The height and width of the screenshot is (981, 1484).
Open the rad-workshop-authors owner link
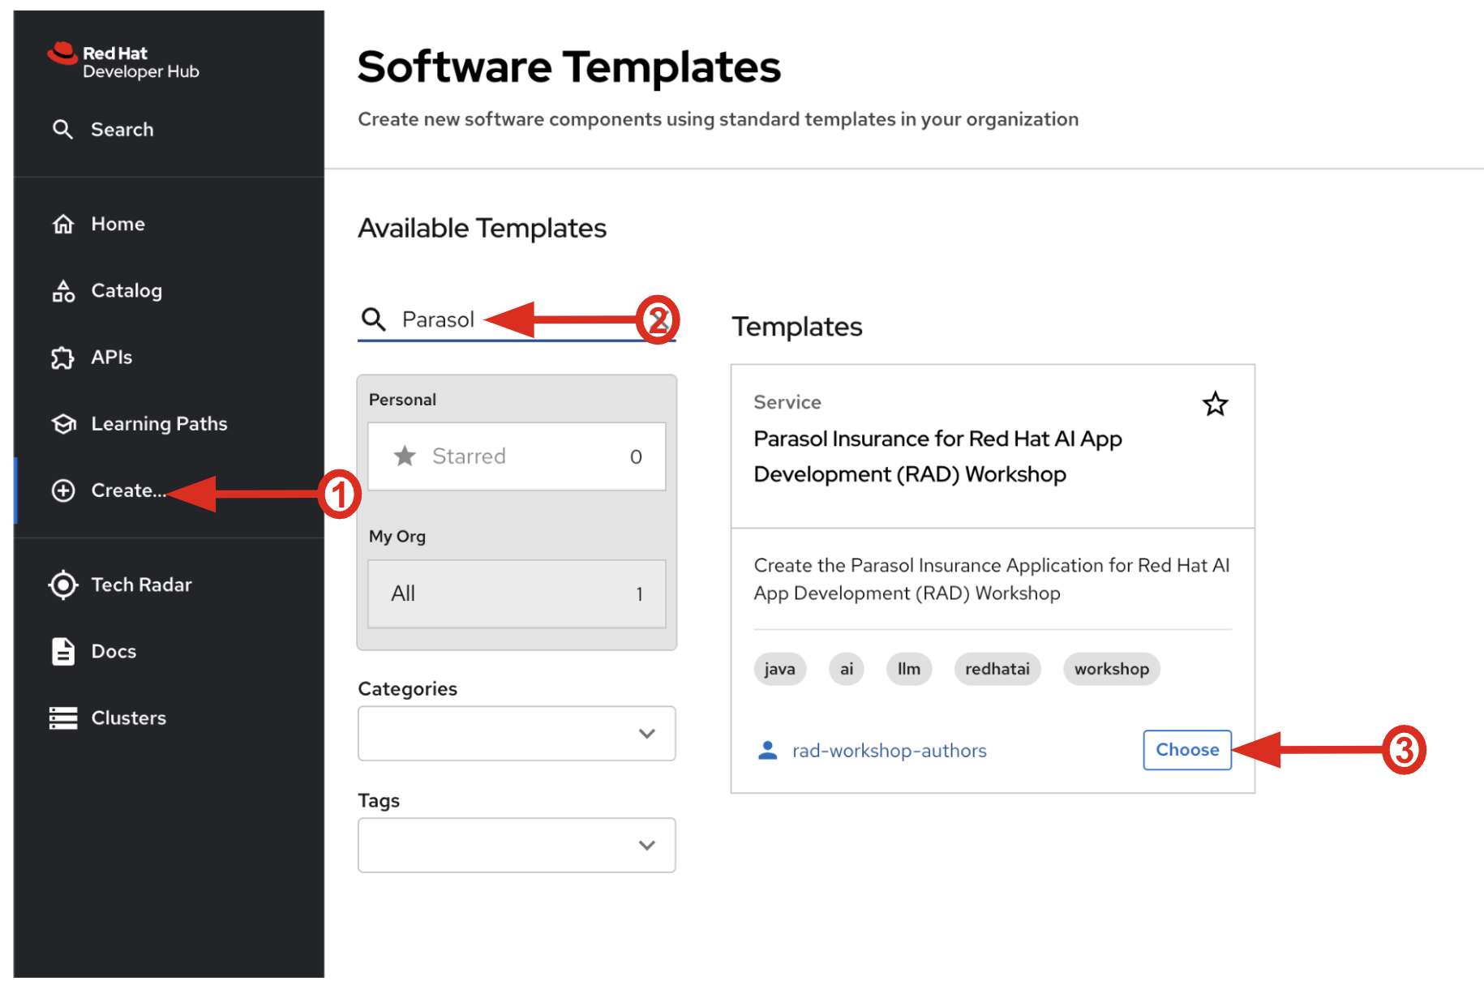(x=889, y=751)
